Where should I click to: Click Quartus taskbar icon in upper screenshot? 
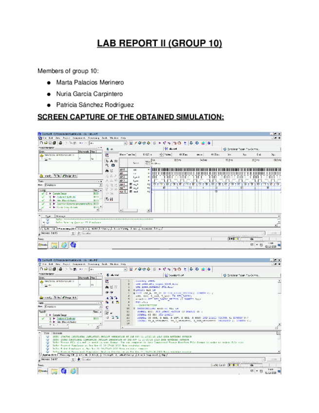[73, 245]
